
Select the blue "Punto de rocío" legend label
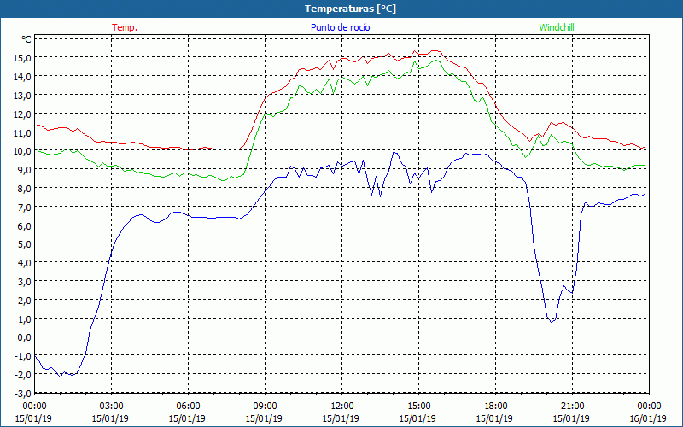click(340, 27)
